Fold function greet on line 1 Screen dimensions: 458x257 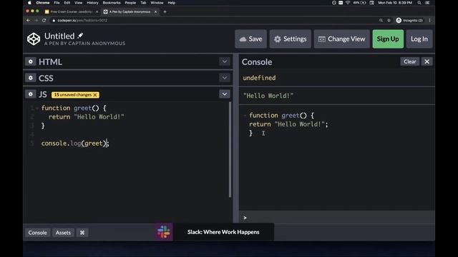pos(37,109)
